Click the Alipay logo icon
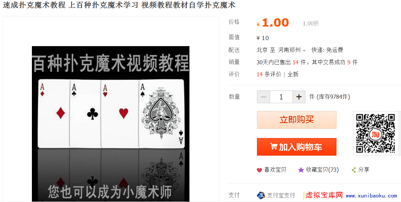 point(261,195)
